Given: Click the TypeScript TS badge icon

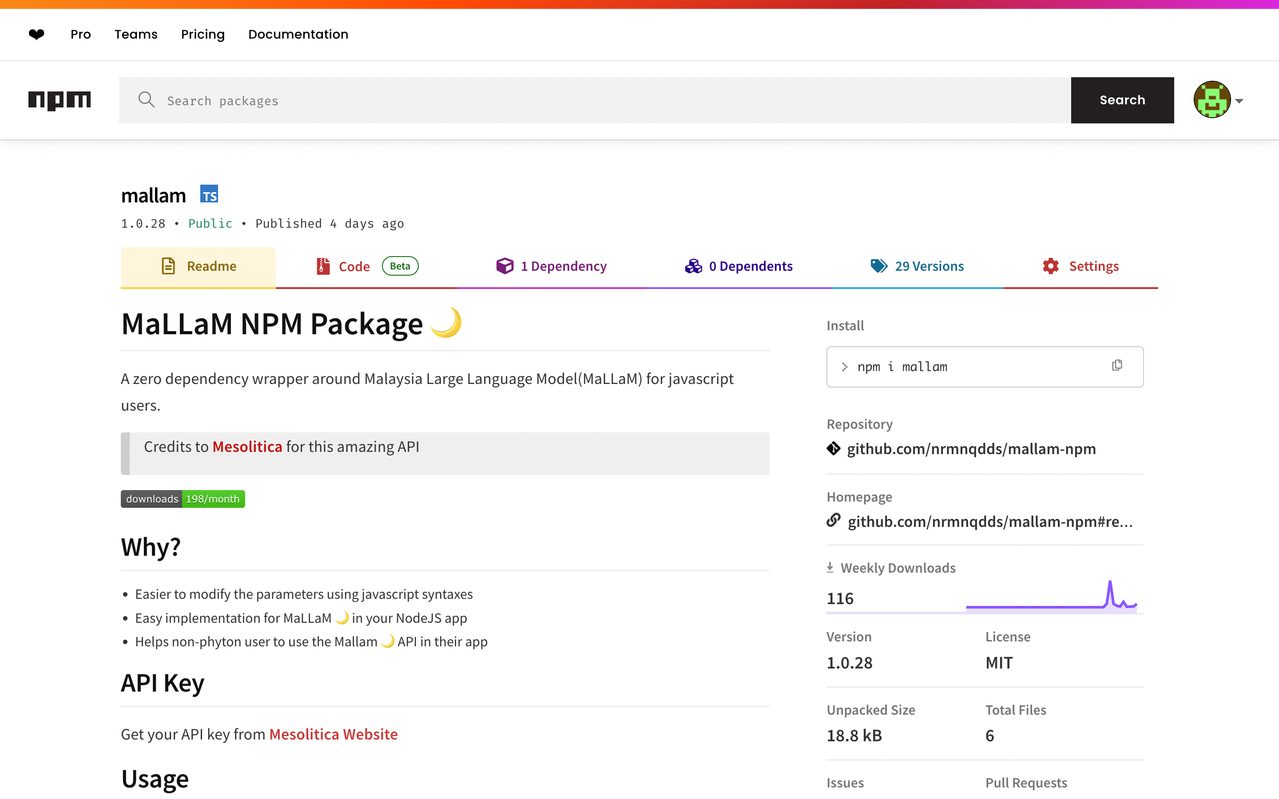Looking at the screenshot, I should coord(209,194).
